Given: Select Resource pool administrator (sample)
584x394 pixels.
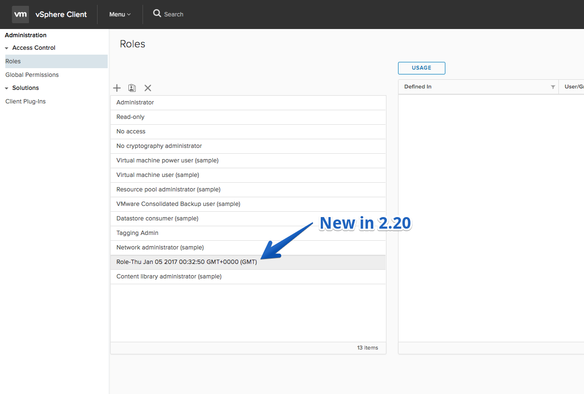Looking at the screenshot, I should click(x=248, y=190).
